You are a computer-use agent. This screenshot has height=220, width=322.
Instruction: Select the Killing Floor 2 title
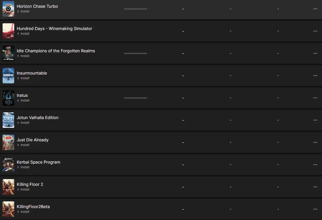point(30,184)
